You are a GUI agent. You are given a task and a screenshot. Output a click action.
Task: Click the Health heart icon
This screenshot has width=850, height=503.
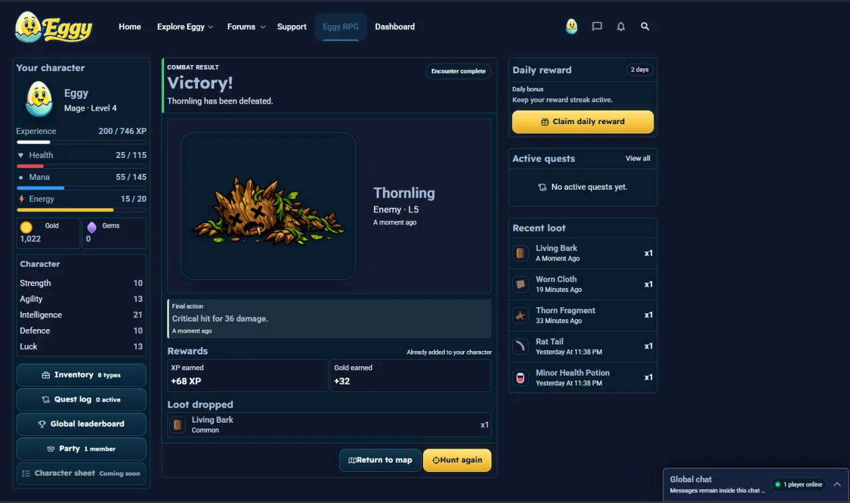point(21,155)
